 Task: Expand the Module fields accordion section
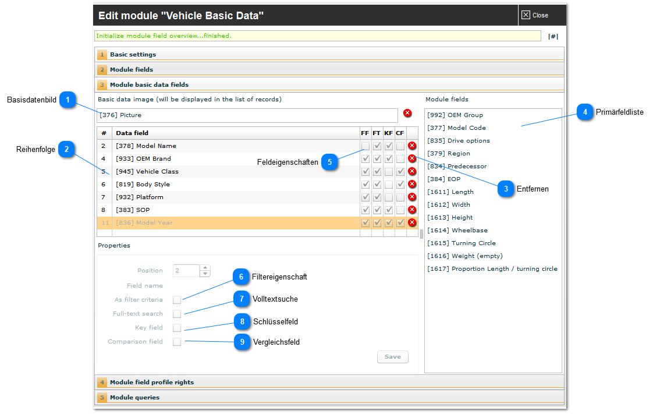click(329, 69)
